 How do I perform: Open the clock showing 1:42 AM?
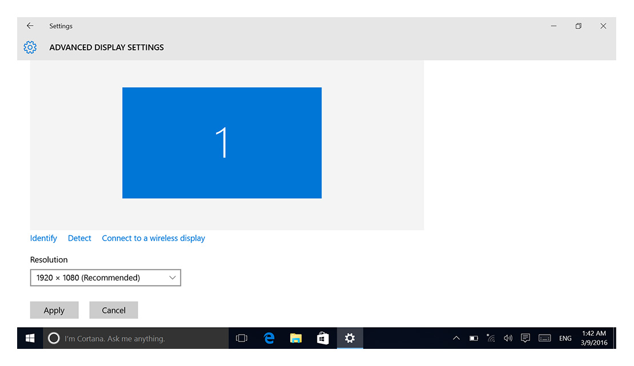click(x=594, y=338)
